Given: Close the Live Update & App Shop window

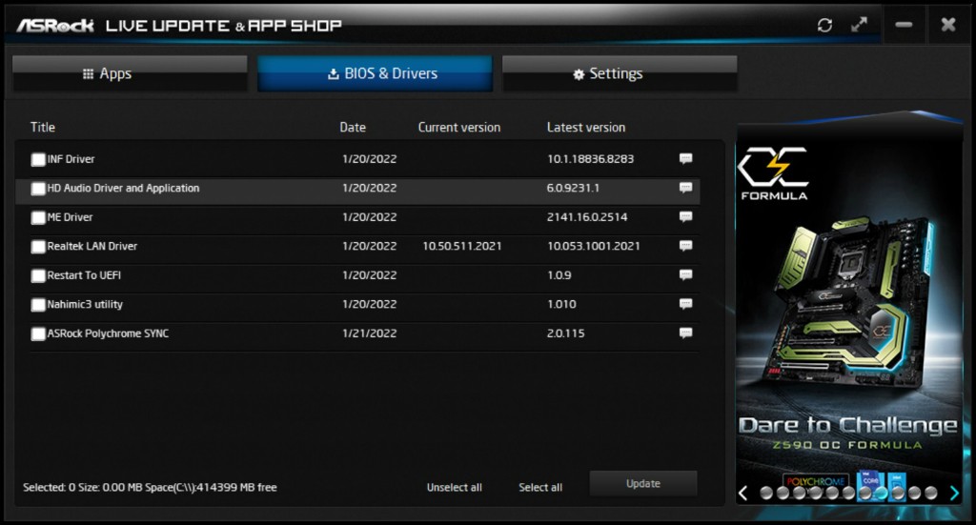Looking at the screenshot, I should pyautogui.click(x=948, y=25).
